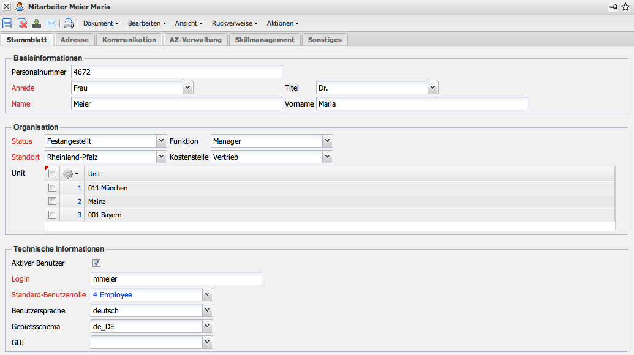Click the pin icon in the title bar

(x=613, y=7)
